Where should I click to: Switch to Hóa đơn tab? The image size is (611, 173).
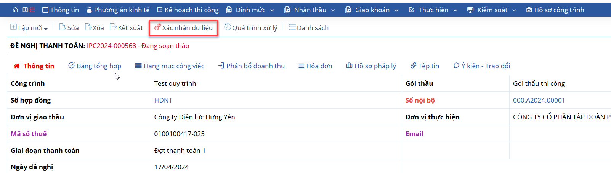[315, 66]
